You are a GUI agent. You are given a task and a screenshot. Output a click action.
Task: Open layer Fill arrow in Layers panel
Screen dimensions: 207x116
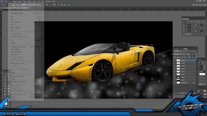point(196,57)
